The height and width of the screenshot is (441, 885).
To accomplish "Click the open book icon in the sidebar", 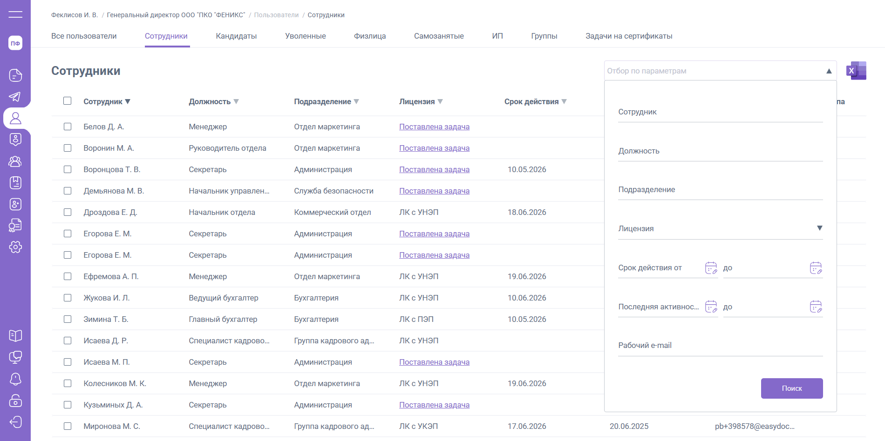I will coord(15,335).
